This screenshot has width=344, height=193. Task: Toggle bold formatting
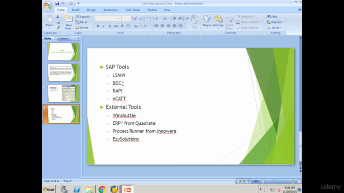pyautogui.click(x=98, y=26)
